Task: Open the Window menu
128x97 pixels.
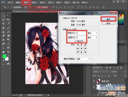Action: [x=76, y=3]
